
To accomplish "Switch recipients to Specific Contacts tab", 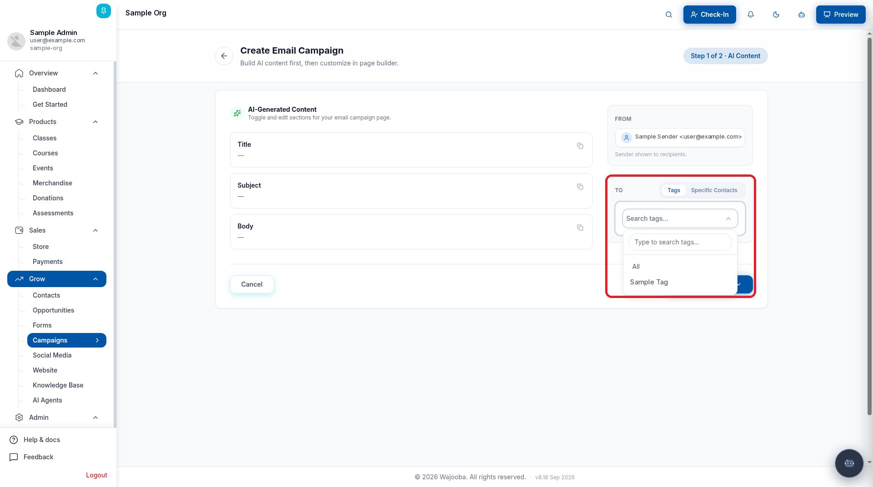I will point(714,190).
